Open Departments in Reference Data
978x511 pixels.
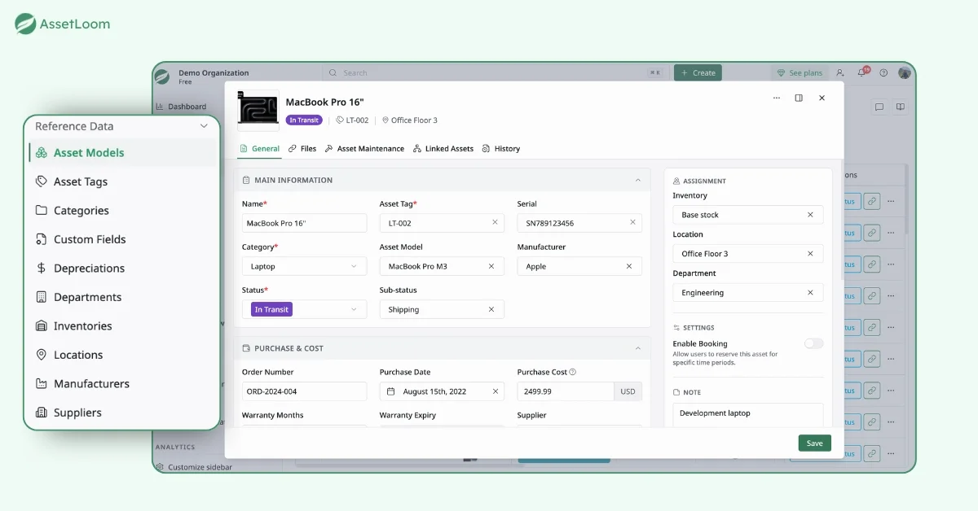[123, 297]
